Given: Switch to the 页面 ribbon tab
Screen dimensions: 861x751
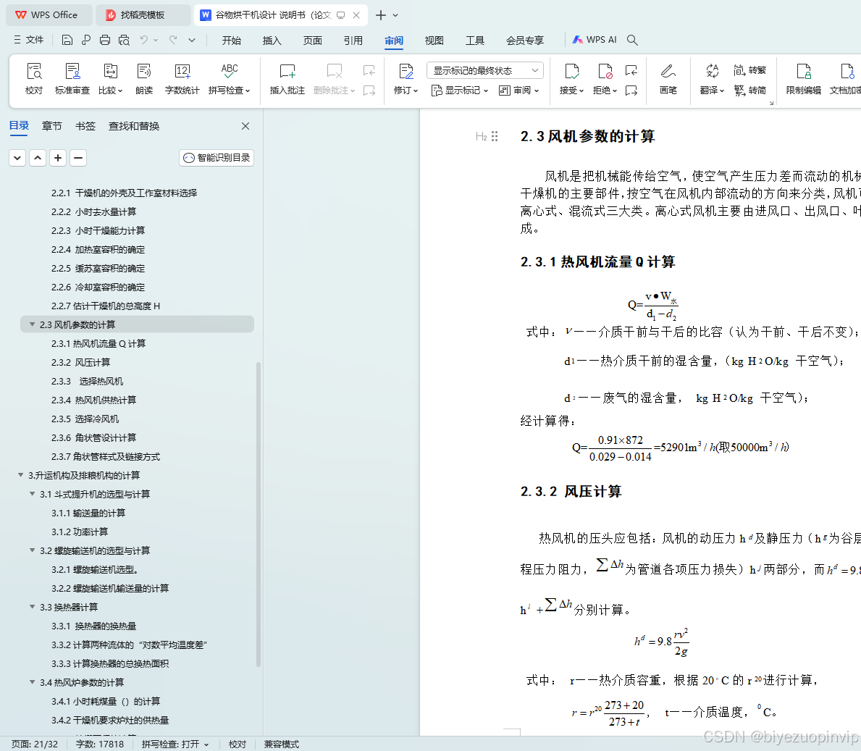Looking at the screenshot, I should (312, 40).
